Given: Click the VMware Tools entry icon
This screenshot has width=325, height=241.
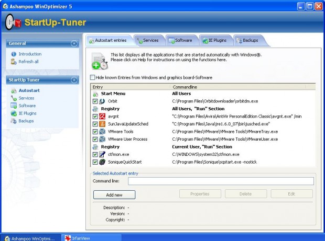Looking at the screenshot, I should tap(102, 132).
